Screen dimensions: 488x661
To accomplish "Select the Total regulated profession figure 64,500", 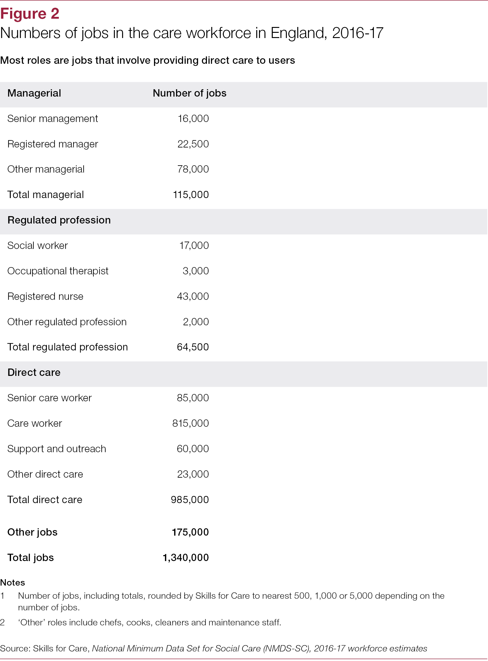I will [x=193, y=347].
